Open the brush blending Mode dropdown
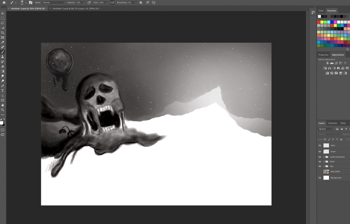The image size is (350, 224). (x=54, y=2)
